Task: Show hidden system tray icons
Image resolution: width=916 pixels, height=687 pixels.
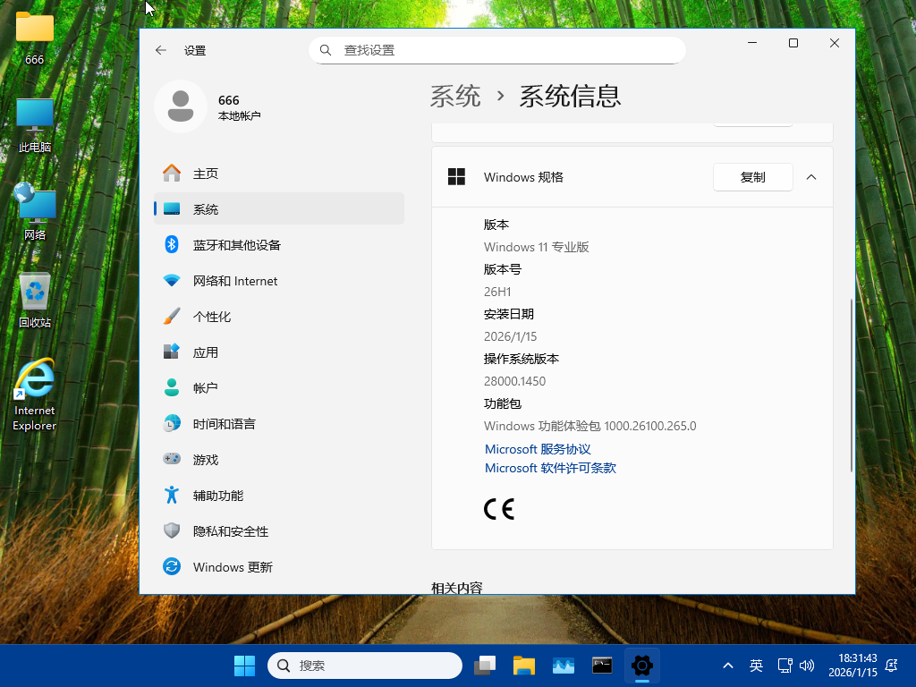Action: coord(728,666)
